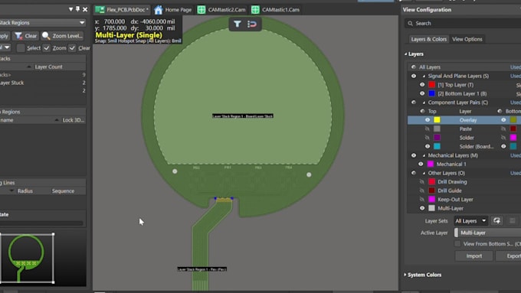Hide the top Overlay layer eye

(x=428, y=120)
